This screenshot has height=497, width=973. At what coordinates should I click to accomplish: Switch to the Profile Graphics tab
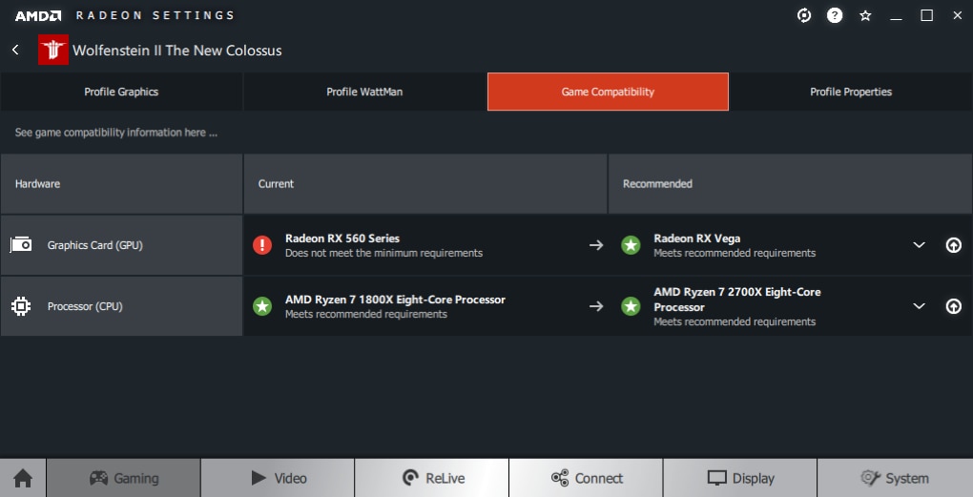[x=121, y=92]
